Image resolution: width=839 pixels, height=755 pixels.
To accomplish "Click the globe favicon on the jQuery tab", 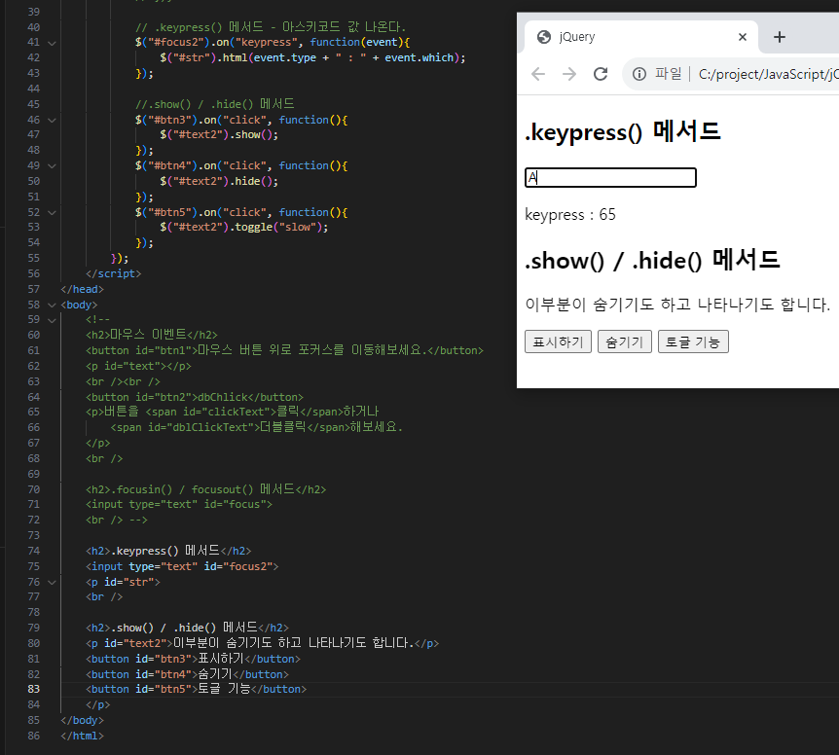I will 544,37.
